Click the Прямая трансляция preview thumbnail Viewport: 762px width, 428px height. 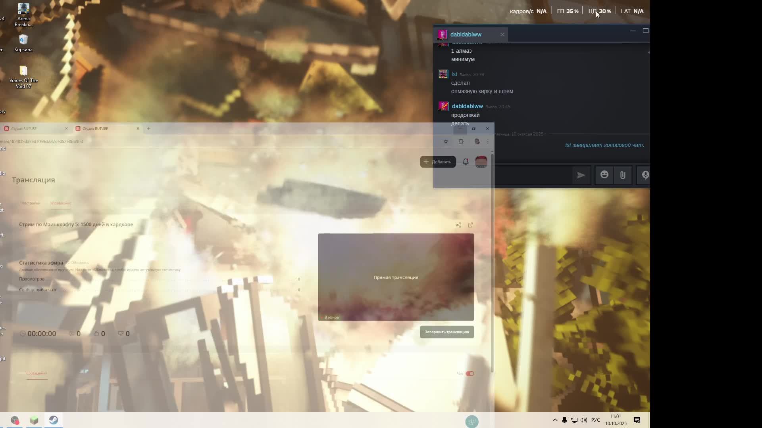396,277
